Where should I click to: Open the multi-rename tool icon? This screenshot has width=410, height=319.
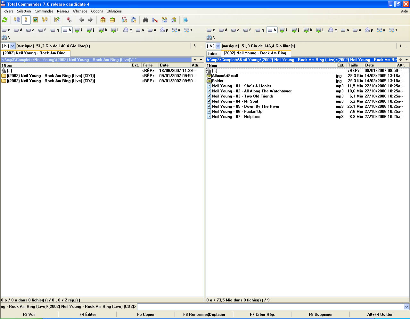(x=155, y=20)
